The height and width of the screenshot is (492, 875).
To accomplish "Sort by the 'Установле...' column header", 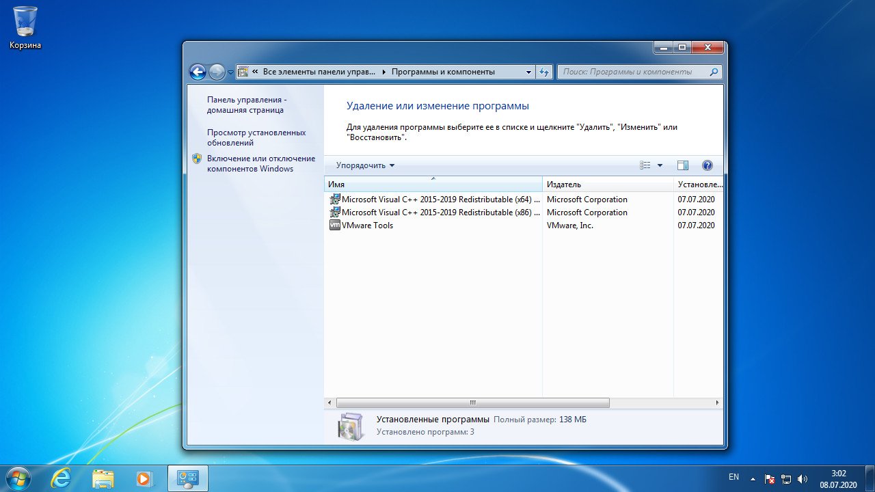I will pyautogui.click(x=698, y=184).
